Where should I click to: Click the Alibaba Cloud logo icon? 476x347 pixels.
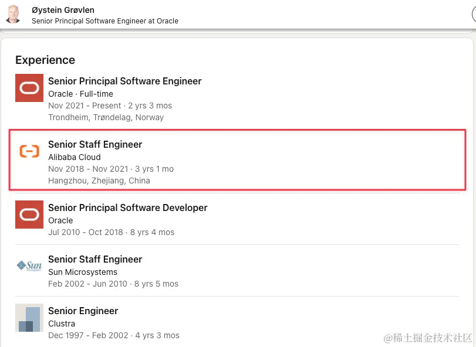[29, 151]
